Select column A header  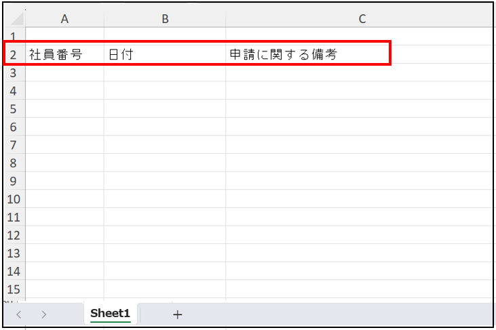[x=64, y=19]
